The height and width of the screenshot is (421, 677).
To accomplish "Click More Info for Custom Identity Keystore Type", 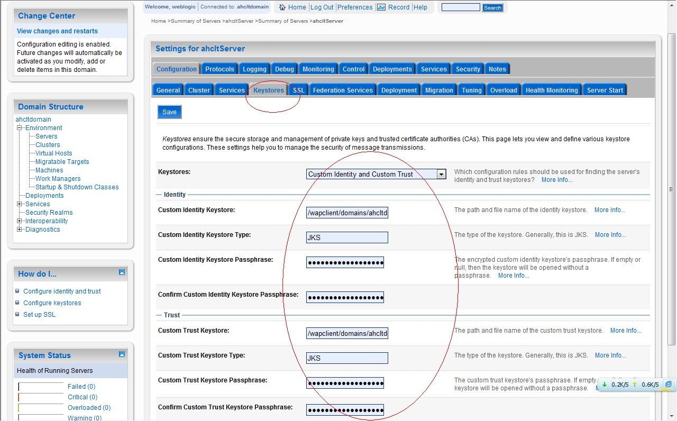I will tap(610, 235).
